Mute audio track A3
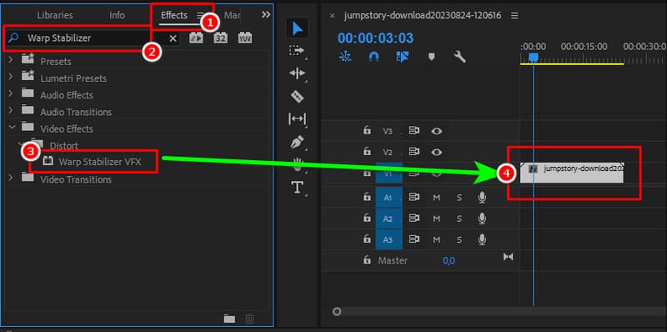667x332 pixels. 436,240
